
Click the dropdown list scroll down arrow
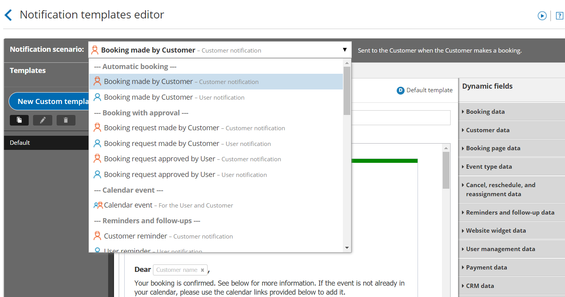click(x=347, y=248)
